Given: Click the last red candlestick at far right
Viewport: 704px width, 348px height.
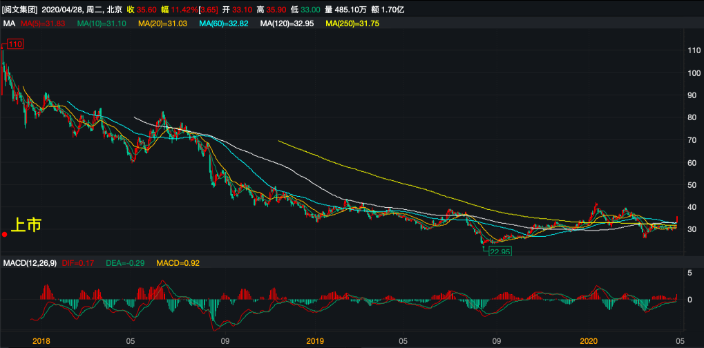Looking at the screenshot, I should [x=677, y=221].
